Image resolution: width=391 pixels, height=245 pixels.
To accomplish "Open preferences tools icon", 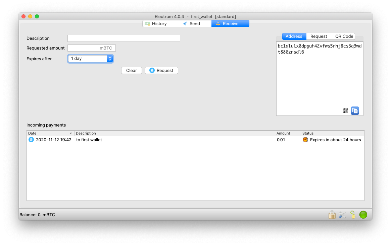I will [342, 215].
